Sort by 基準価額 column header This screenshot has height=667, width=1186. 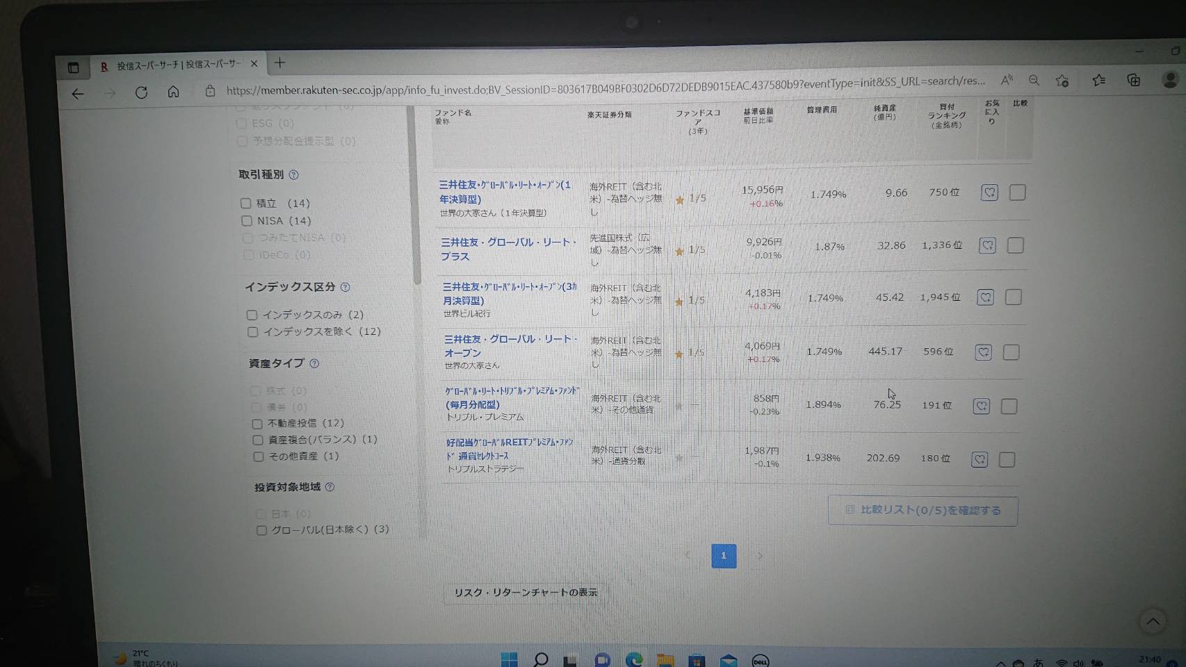tap(758, 115)
